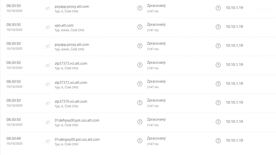This screenshot has height=155, width=276.
Task: Open client help icon for pxyapp.proxy.att.com AAAA row
Action: 218,46
